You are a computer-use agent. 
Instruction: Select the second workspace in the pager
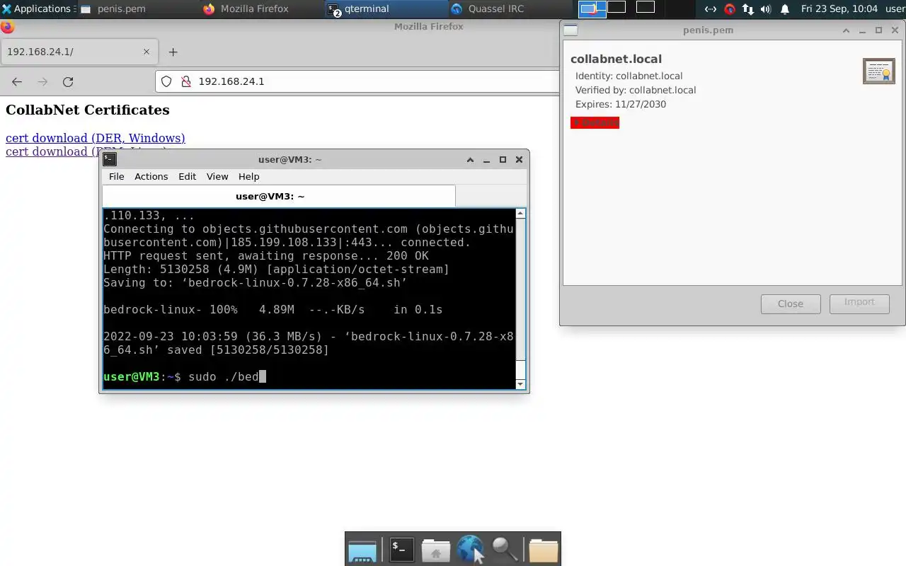(x=617, y=7)
